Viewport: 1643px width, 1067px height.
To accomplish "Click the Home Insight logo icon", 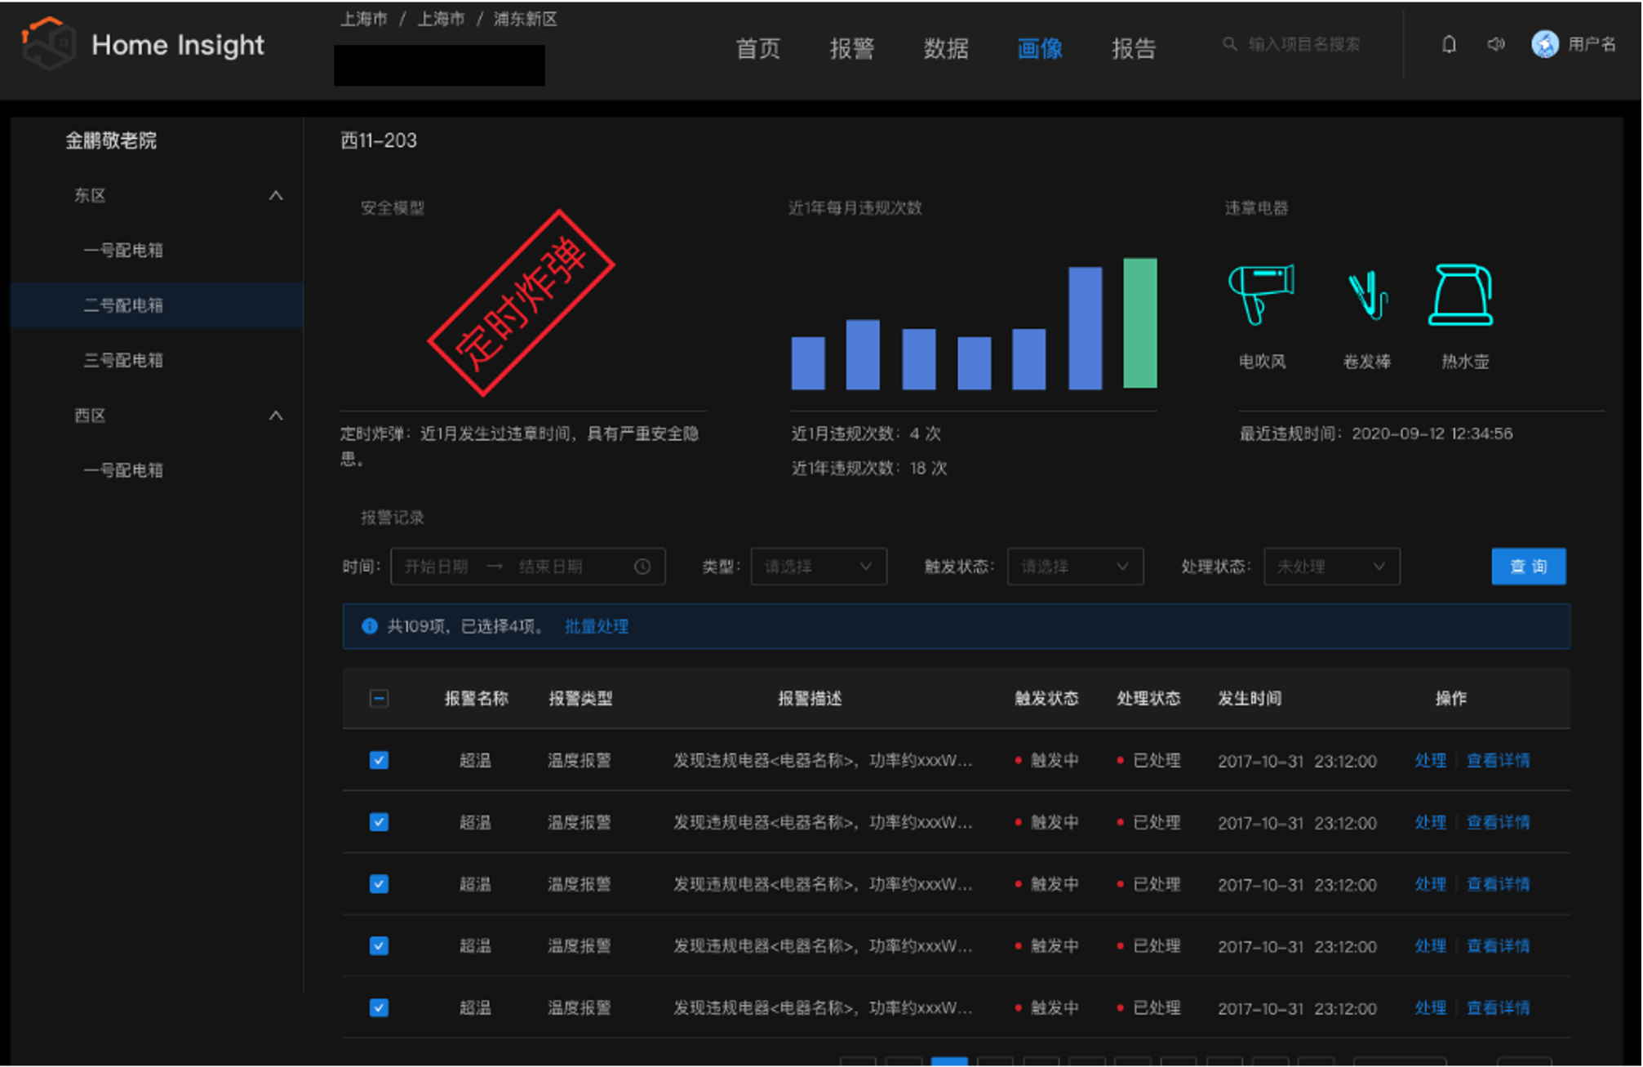I will [x=47, y=43].
